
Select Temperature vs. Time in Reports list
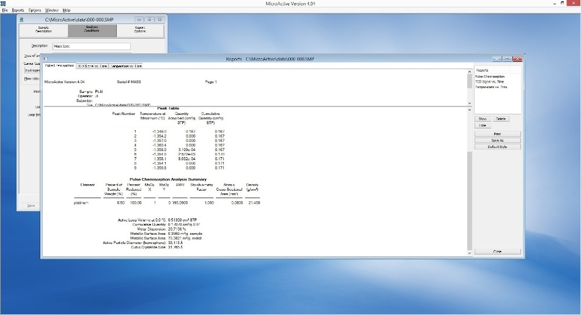point(491,87)
